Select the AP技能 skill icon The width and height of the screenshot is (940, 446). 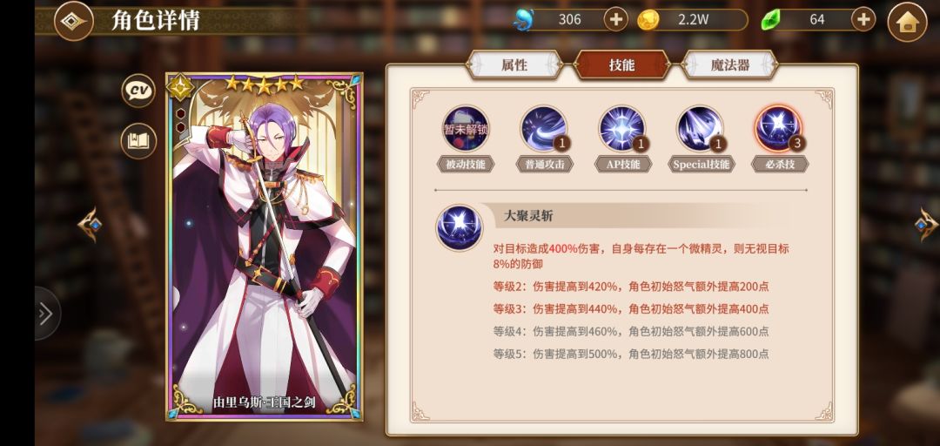(x=622, y=128)
